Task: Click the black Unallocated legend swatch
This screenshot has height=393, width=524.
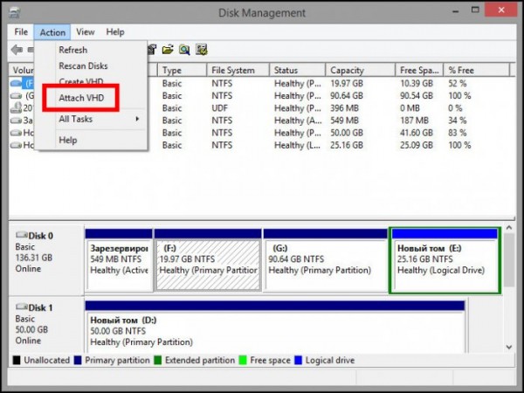Action: 17,360
